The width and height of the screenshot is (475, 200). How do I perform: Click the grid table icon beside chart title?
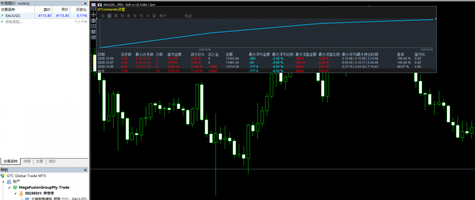tap(93, 5)
